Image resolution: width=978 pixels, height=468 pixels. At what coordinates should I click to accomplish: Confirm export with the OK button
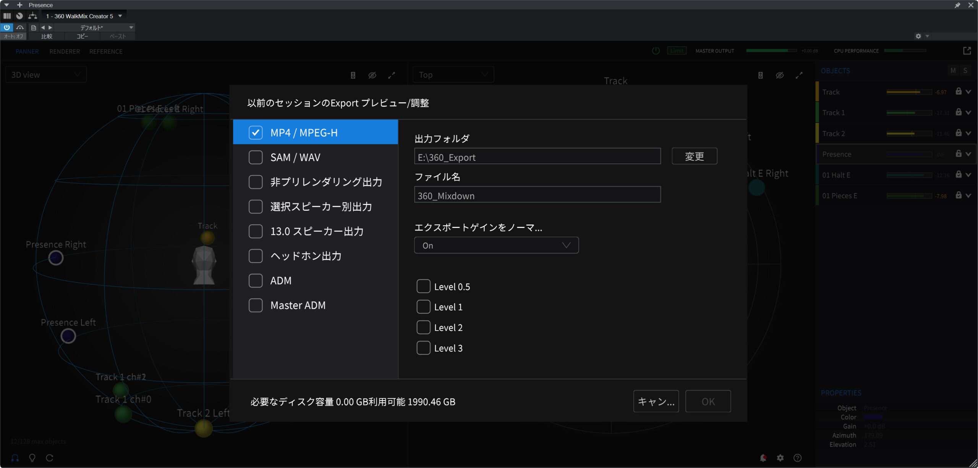(708, 401)
